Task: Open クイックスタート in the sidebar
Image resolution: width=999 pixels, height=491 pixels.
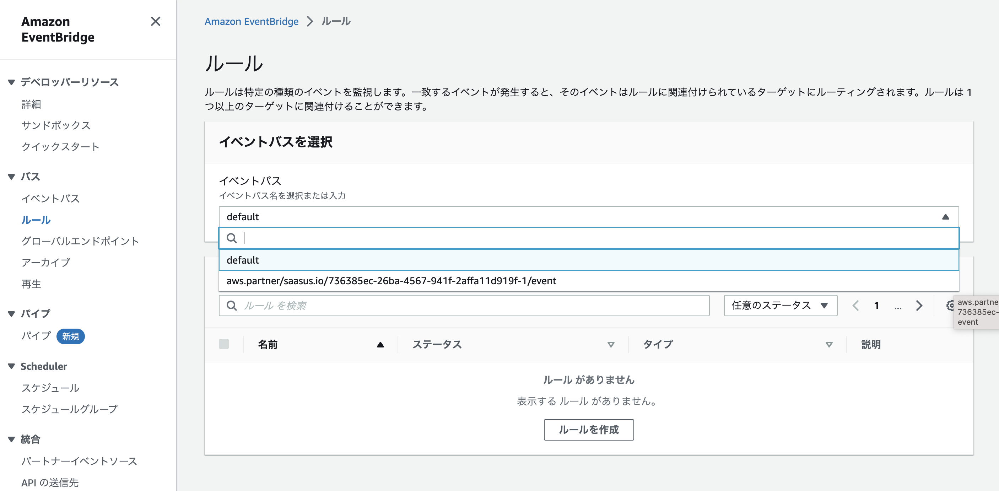Action: click(60, 147)
